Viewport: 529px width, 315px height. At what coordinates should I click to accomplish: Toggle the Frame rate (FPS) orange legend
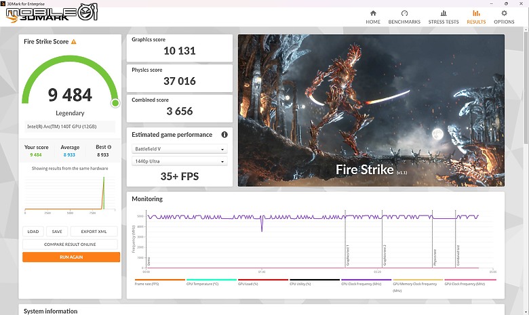159,282
